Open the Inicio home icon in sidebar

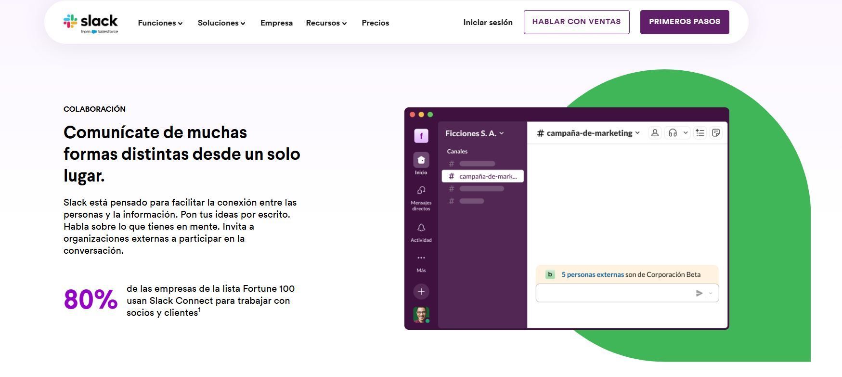coord(421,160)
